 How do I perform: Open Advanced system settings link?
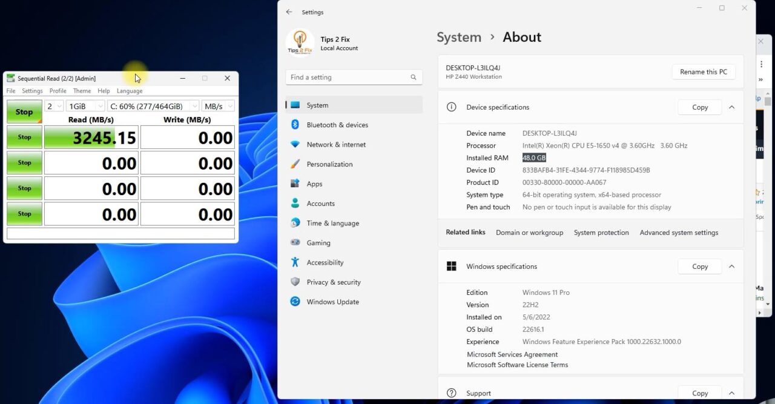pos(679,233)
